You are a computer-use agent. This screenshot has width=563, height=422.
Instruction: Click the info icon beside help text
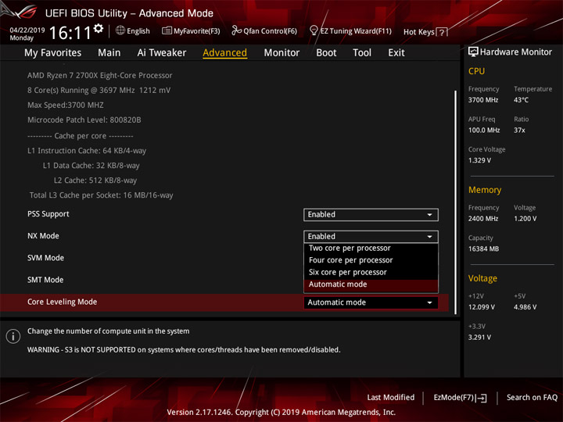(x=13, y=336)
